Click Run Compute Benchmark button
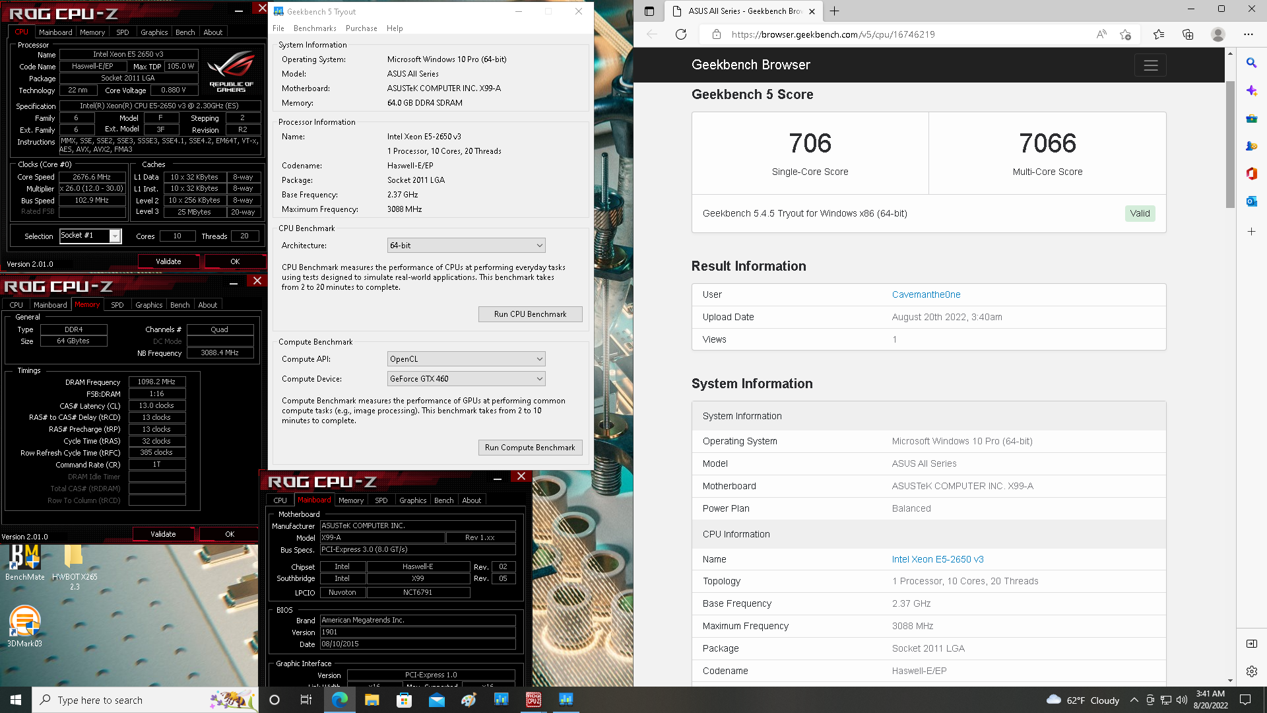 click(x=530, y=448)
